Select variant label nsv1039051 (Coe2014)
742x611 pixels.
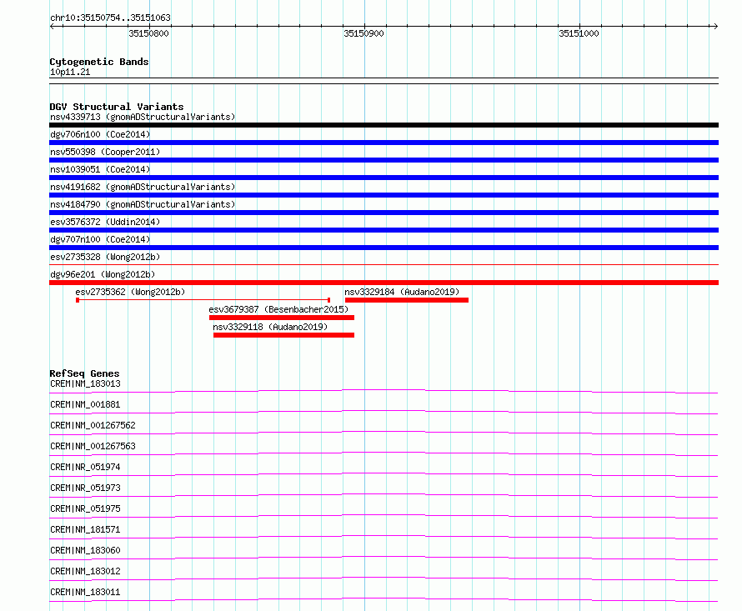pyautogui.click(x=100, y=169)
